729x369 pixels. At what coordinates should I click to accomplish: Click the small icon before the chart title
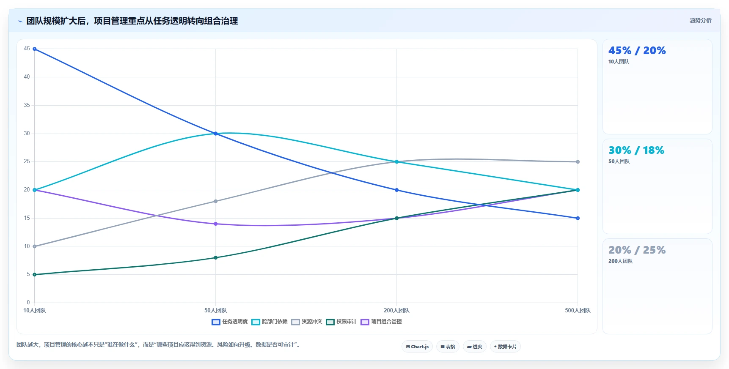pyautogui.click(x=20, y=21)
